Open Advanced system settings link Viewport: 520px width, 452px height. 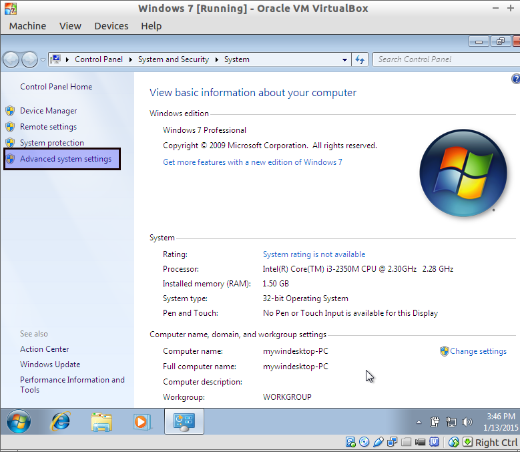[65, 158]
